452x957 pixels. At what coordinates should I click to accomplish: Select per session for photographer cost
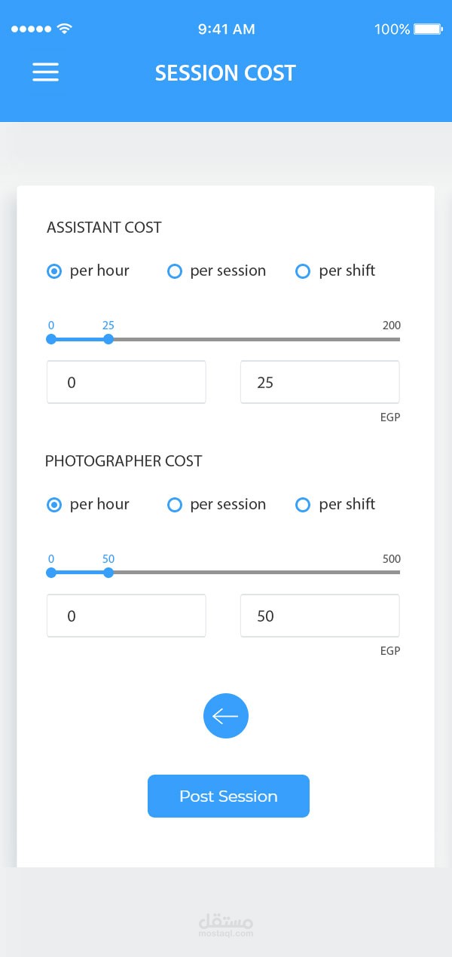[x=175, y=505]
